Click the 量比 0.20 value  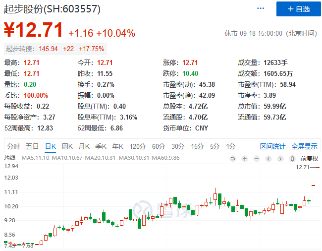30,84
